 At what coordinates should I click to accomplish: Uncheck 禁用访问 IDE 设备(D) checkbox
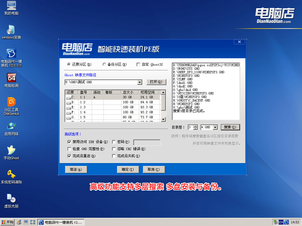[69, 142]
